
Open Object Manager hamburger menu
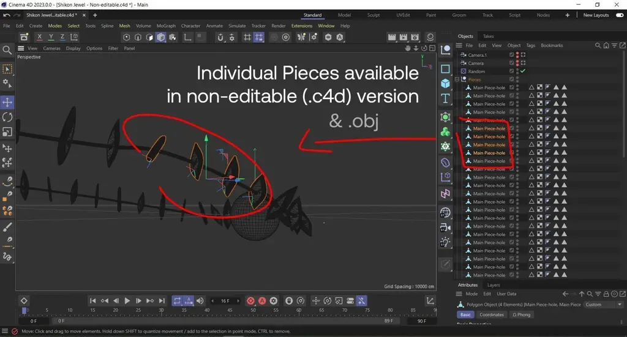pyautogui.click(x=459, y=45)
